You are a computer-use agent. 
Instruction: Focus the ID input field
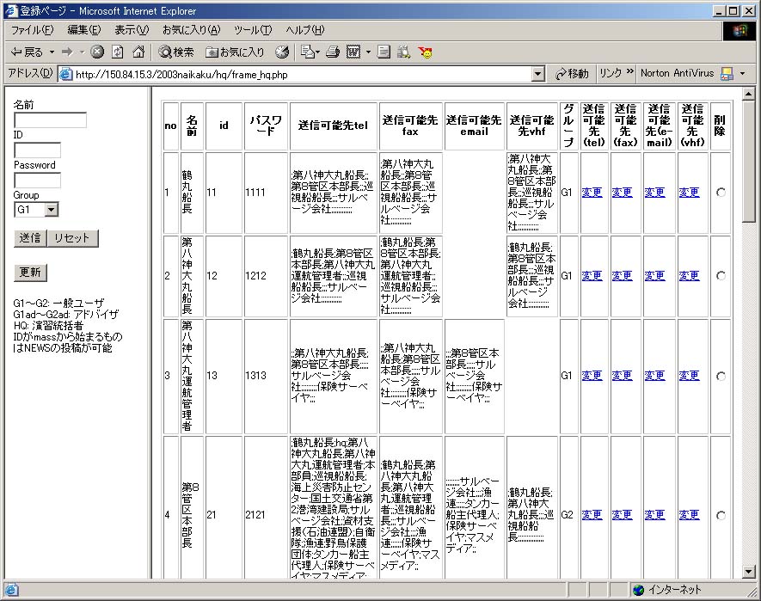(37, 150)
